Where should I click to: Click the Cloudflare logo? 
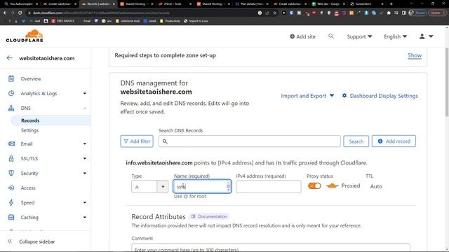click(25, 36)
